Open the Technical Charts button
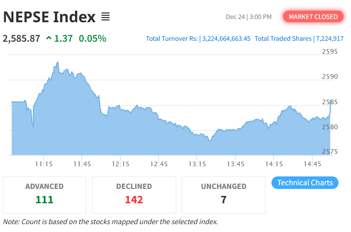 pos(305,182)
